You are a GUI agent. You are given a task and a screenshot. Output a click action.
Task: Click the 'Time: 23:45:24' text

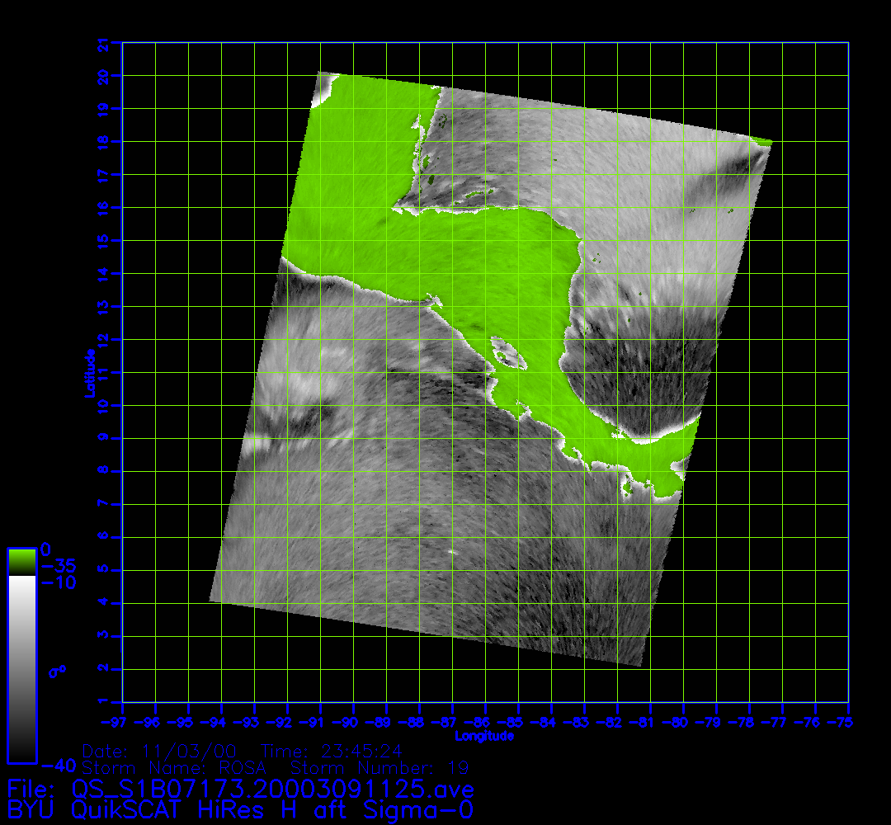[331, 752]
